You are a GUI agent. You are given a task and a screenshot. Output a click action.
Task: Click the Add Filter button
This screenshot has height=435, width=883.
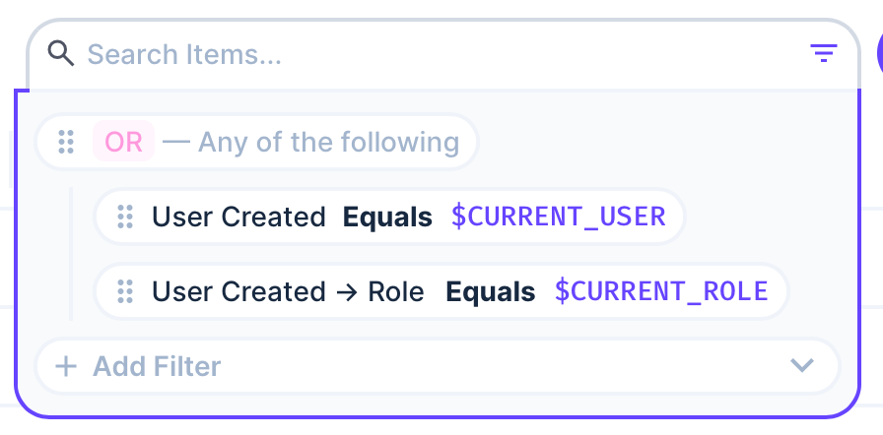pyautogui.click(x=157, y=367)
